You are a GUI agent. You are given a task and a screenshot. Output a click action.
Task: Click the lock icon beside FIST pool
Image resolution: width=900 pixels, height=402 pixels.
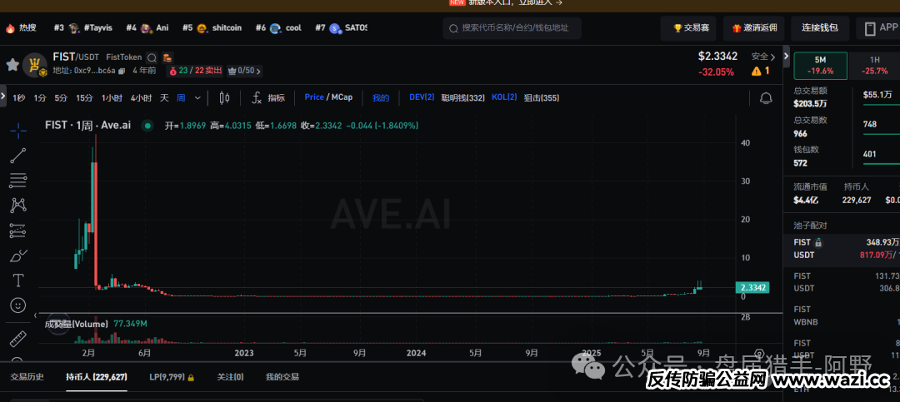coord(818,242)
